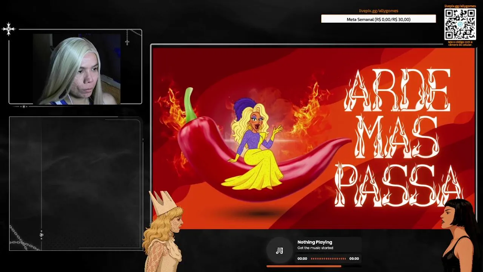Click the white star ornament near webcam
Screen dimensions: 483x272
tap(8, 29)
